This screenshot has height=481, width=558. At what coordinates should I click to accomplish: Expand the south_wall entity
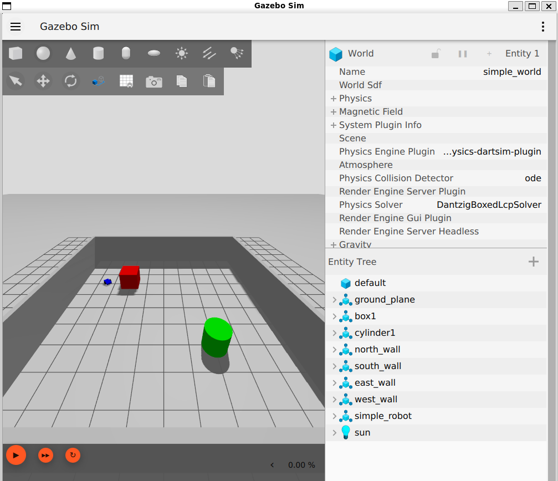334,366
